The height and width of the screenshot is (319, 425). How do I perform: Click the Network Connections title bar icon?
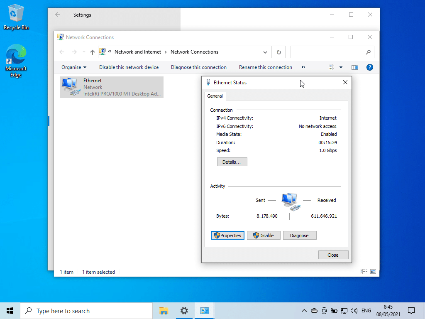[x=61, y=37]
